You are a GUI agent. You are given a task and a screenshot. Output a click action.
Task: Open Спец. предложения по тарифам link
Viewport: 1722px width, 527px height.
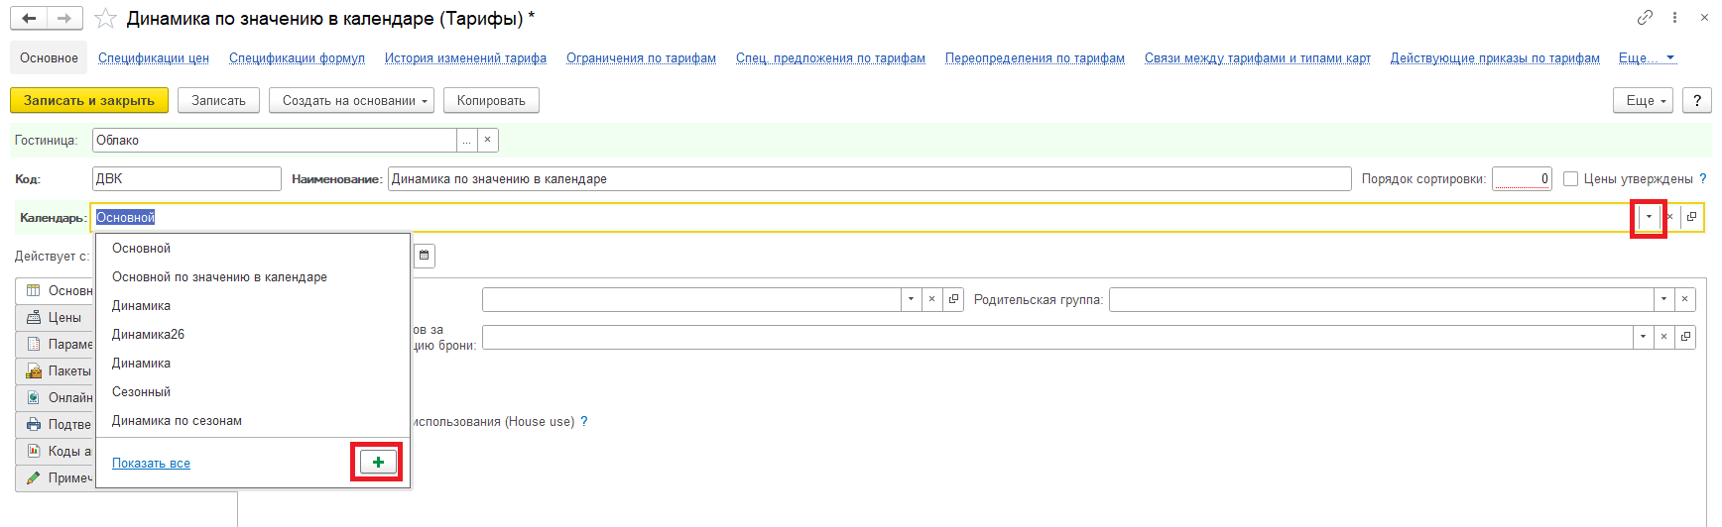(830, 58)
